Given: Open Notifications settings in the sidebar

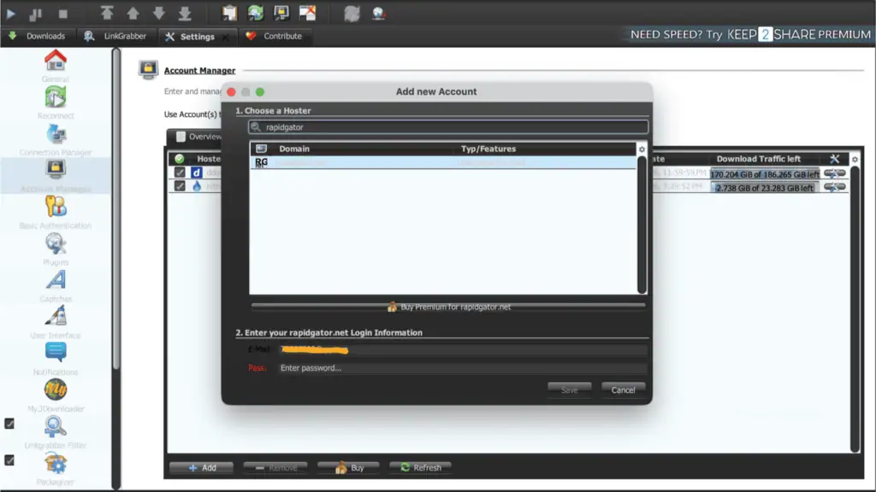Looking at the screenshot, I should (56, 360).
